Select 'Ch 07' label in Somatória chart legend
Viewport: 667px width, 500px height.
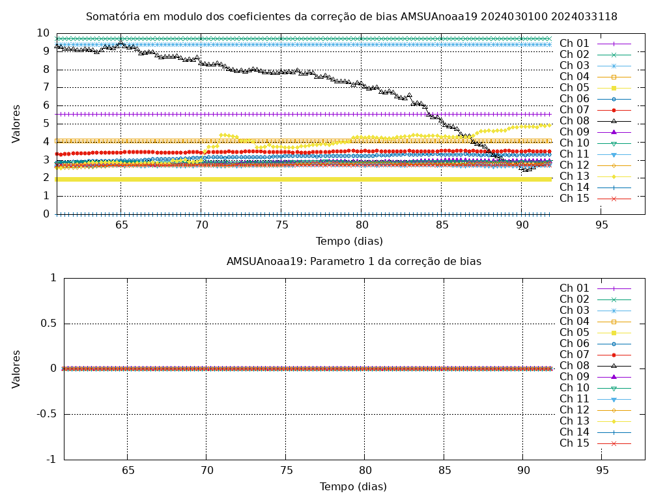(575, 109)
